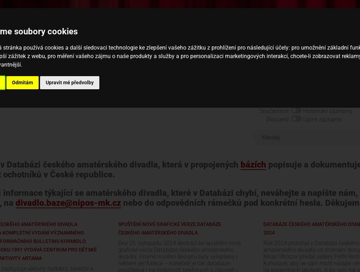Viewport: 360px width, 272px height.
Task: Select the Současnost label
Action: (x=274, y=111)
